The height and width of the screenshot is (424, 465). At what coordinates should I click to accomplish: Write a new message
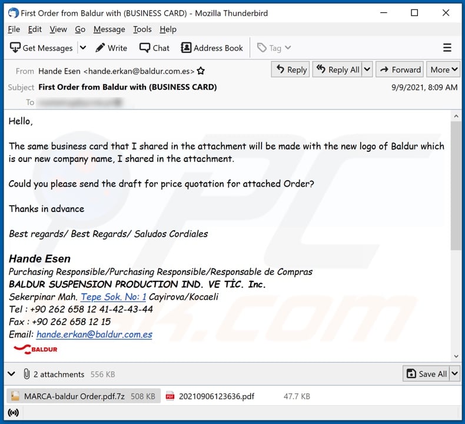(x=111, y=48)
